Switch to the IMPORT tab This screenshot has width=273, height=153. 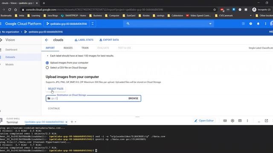[50, 48]
